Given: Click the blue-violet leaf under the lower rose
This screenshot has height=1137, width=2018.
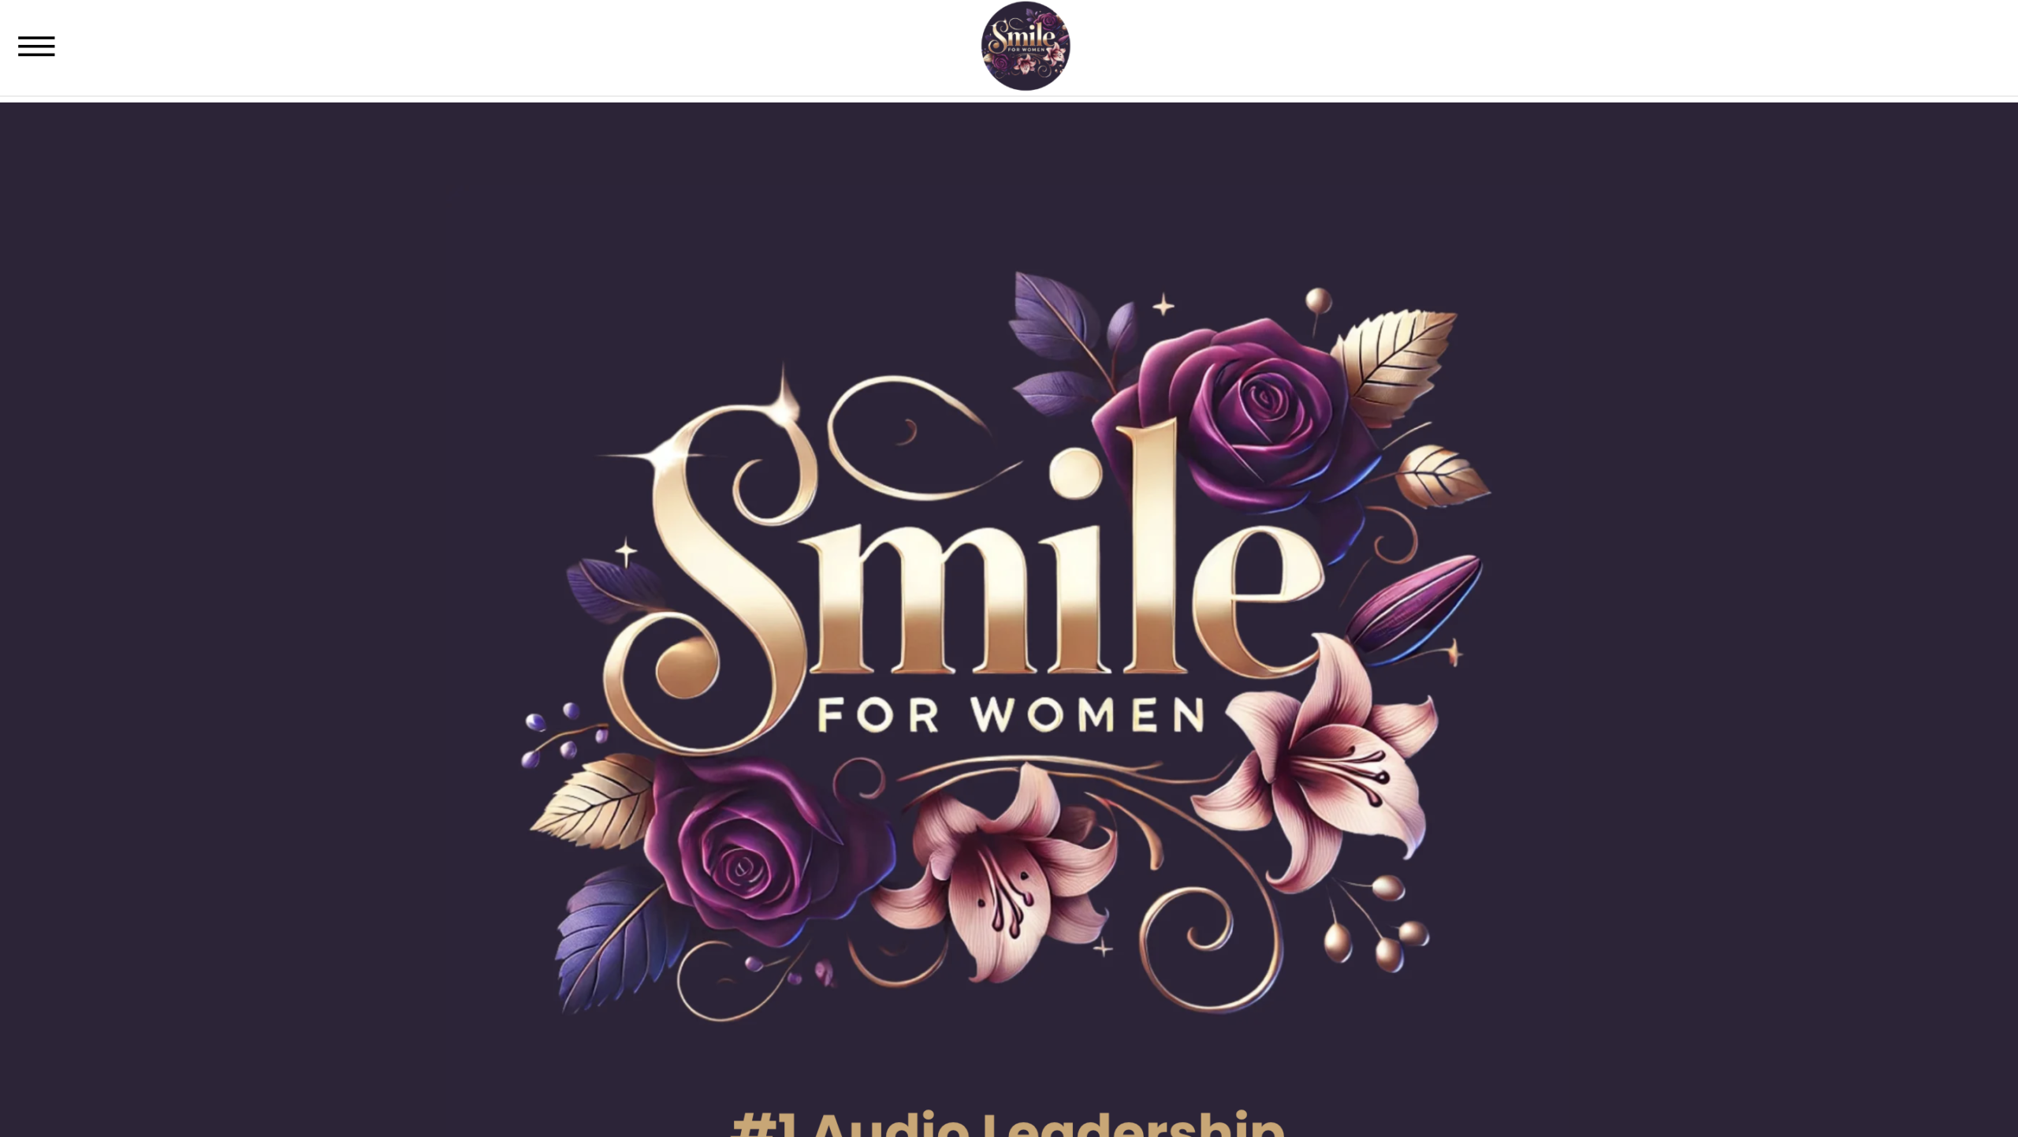Looking at the screenshot, I should click(x=611, y=938).
